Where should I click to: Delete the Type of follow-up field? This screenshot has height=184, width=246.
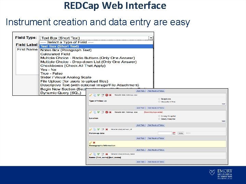point(110,95)
